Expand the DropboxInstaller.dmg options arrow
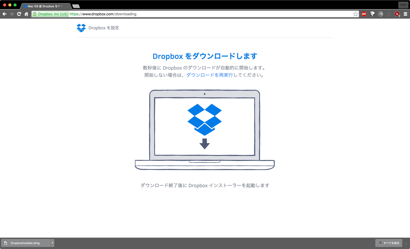This screenshot has width=410, height=249. [52, 243]
